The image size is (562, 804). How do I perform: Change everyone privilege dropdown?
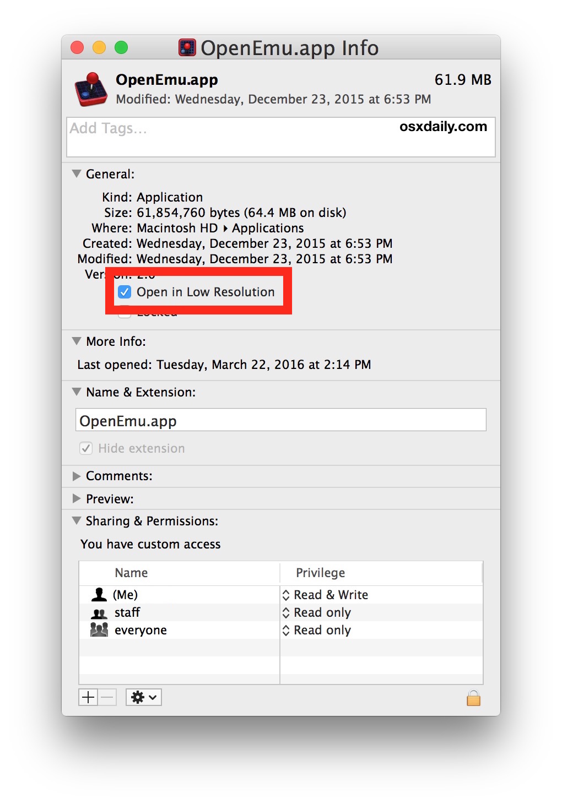tap(317, 630)
